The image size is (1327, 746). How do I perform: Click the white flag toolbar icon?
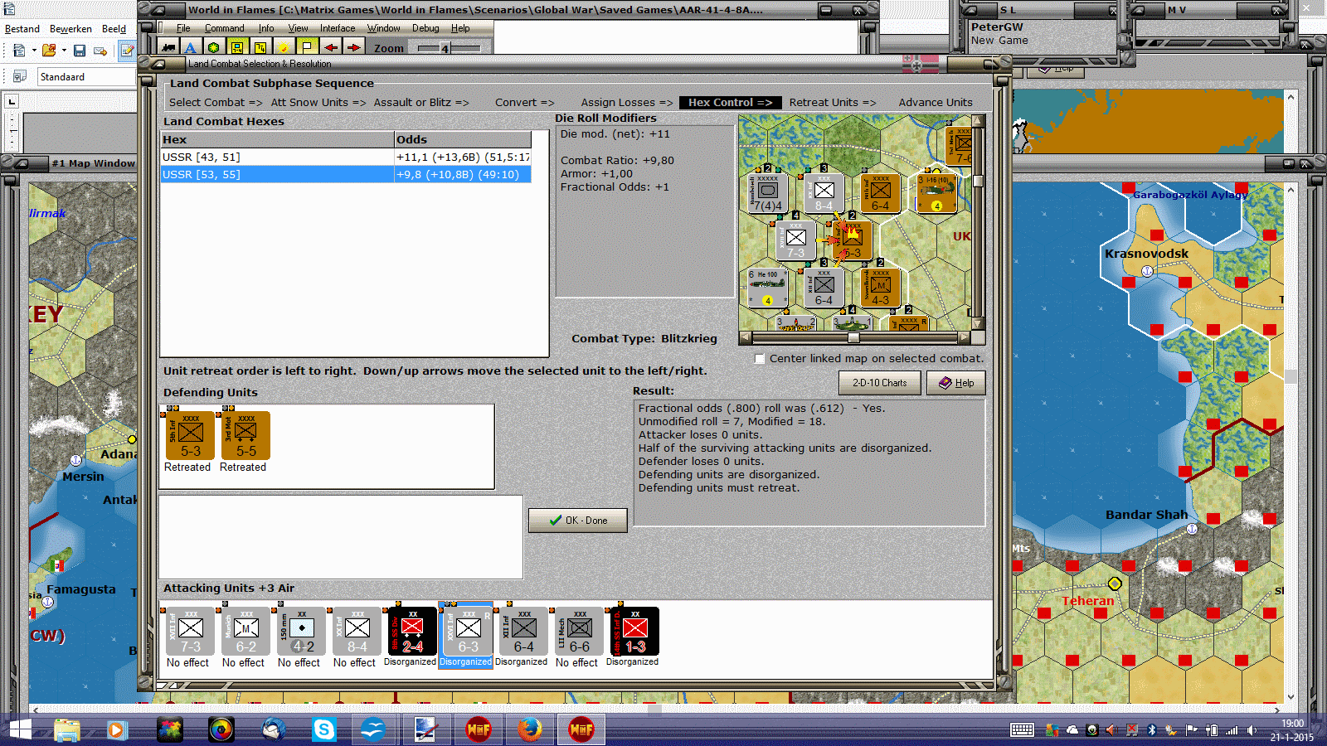[307, 48]
